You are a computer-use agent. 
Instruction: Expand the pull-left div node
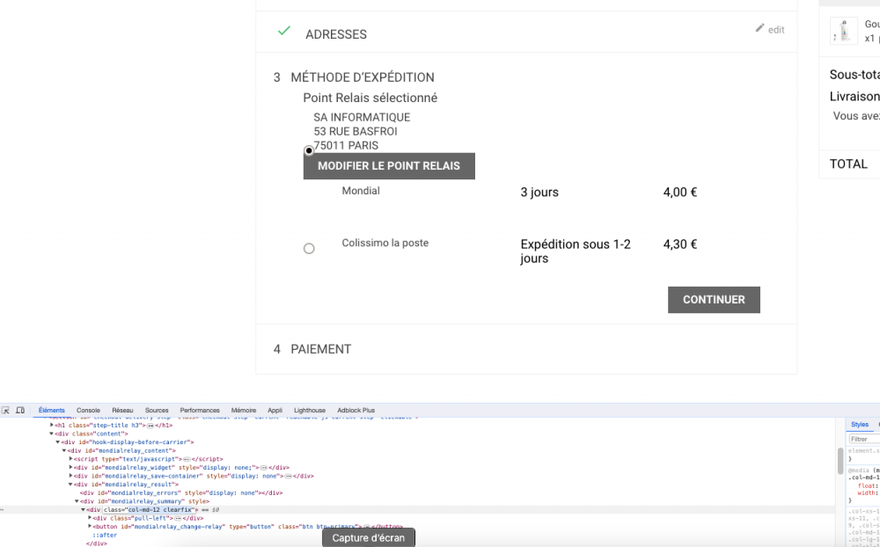tap(90, 518)
